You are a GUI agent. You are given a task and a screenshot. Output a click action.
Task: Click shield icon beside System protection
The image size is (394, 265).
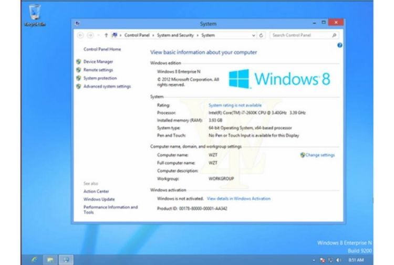79,78
